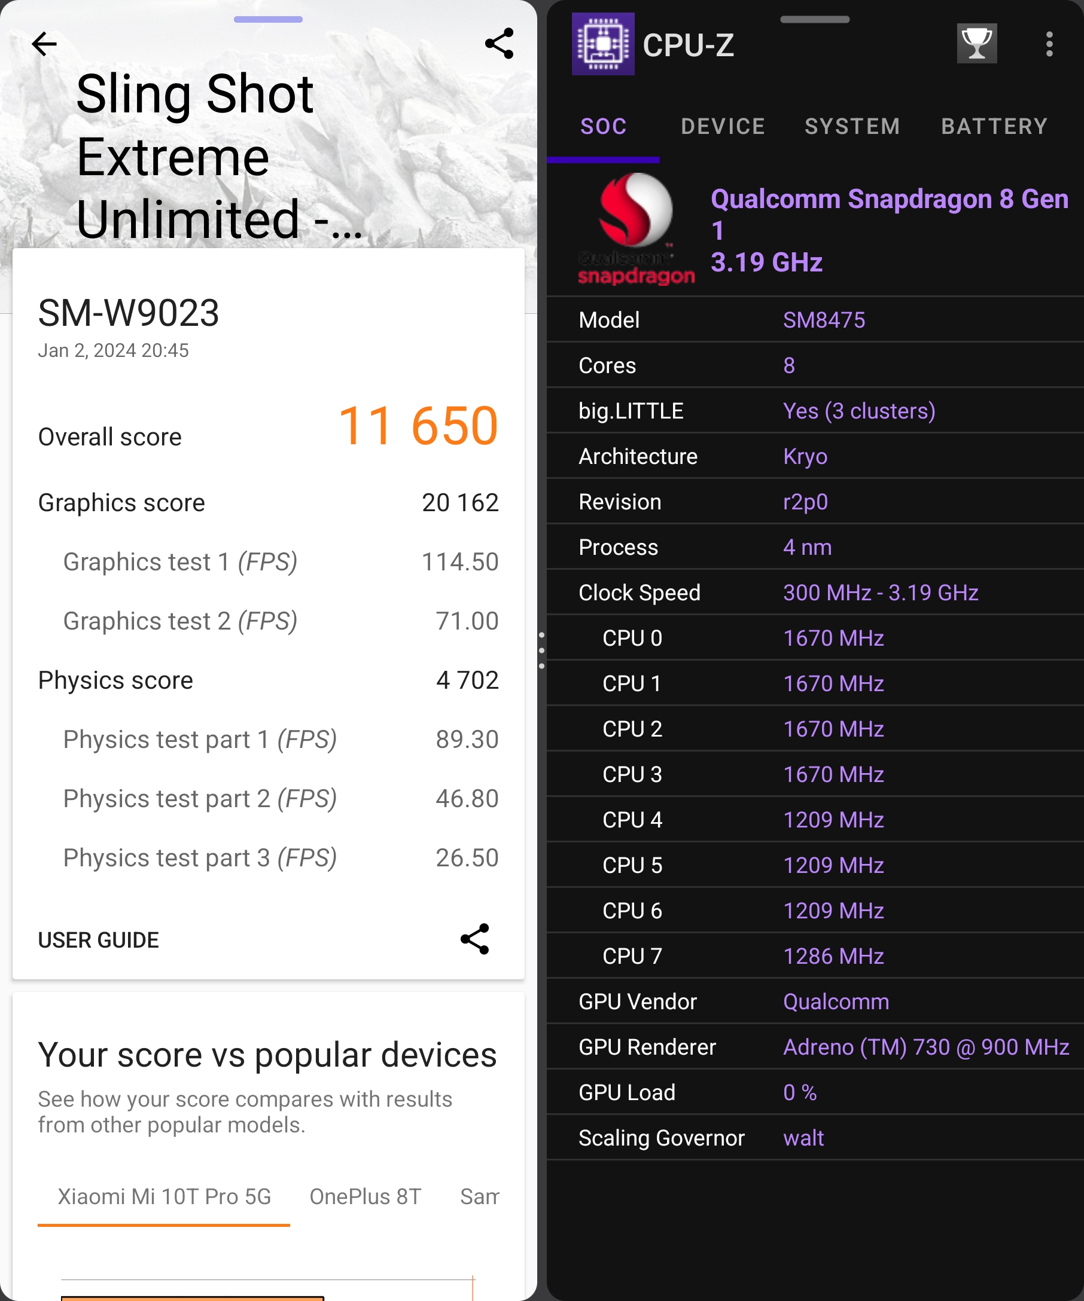Image resolution: width=1084 pixels, height=1301 pixels.
Task: Tap the Scaling Governor value walt
Action: pyautogui.click(x=803, y=1138)
